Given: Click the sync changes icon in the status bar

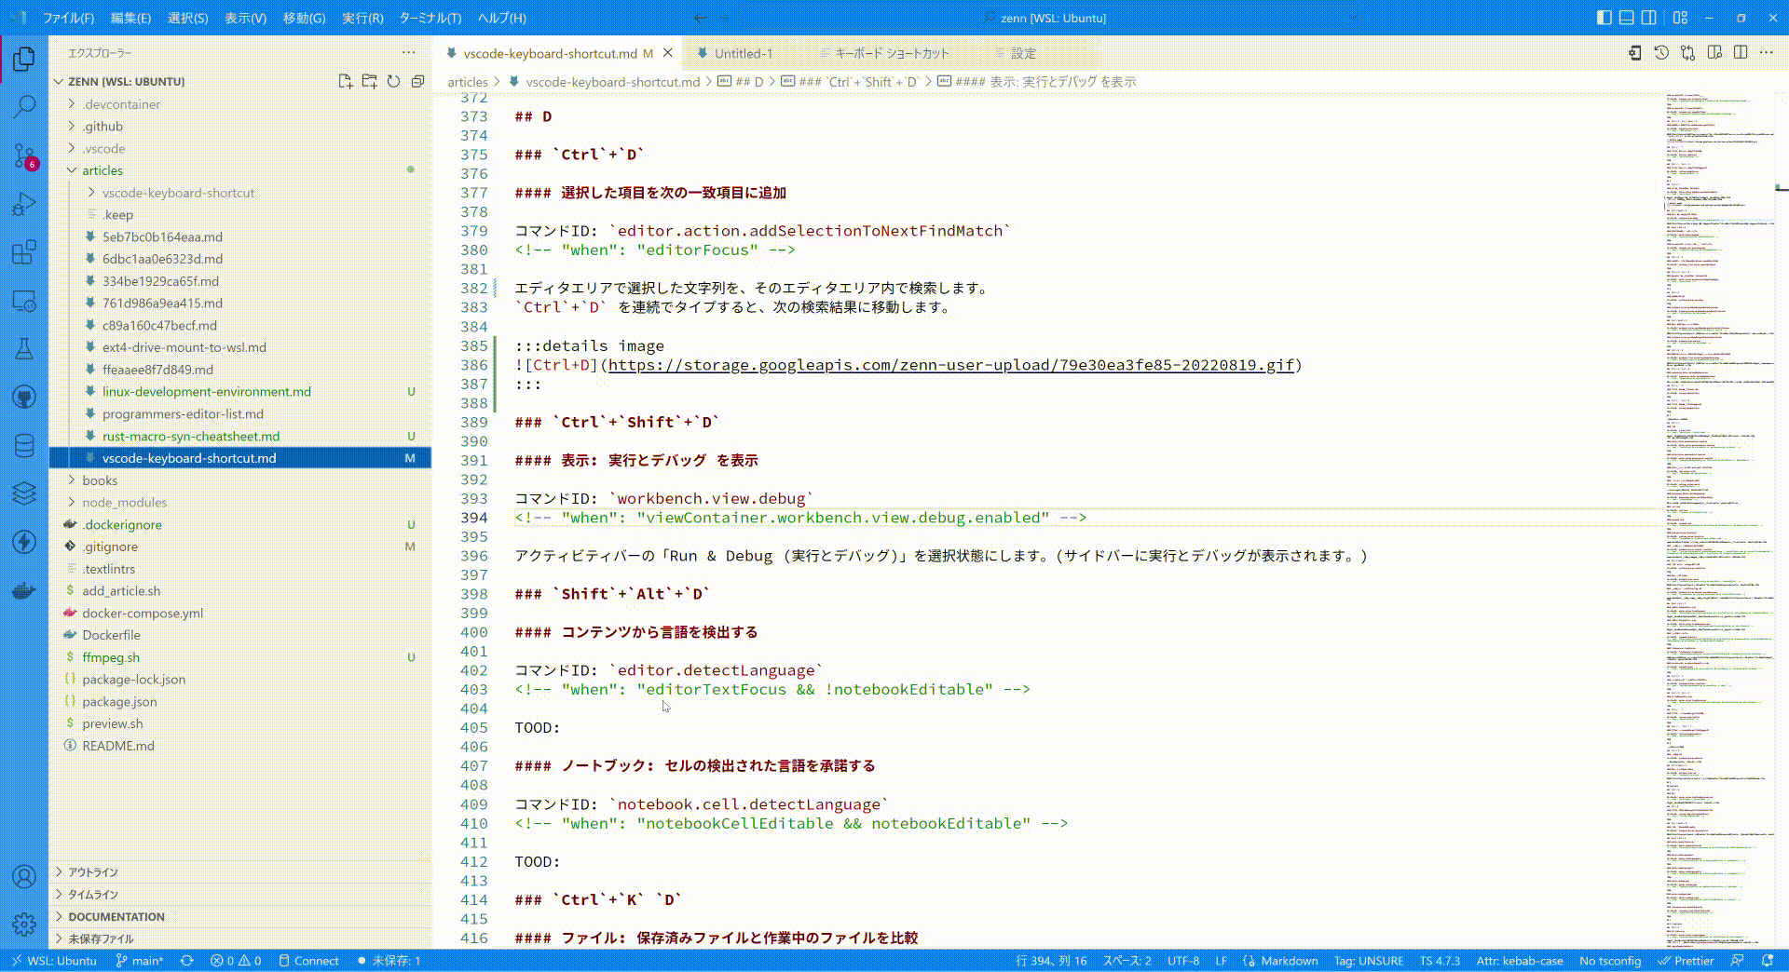Looking at the screenshot, I should coord(186,961).
